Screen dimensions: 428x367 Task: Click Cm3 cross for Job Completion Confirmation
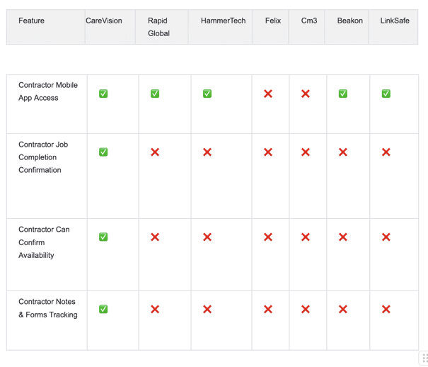point(306,152)
